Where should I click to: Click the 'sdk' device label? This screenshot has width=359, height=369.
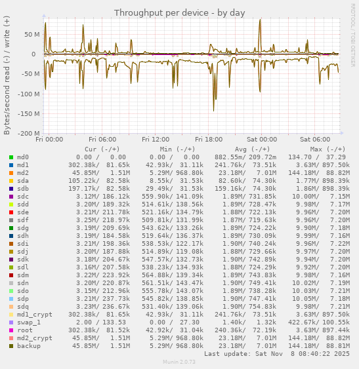(x=23, y=260)
